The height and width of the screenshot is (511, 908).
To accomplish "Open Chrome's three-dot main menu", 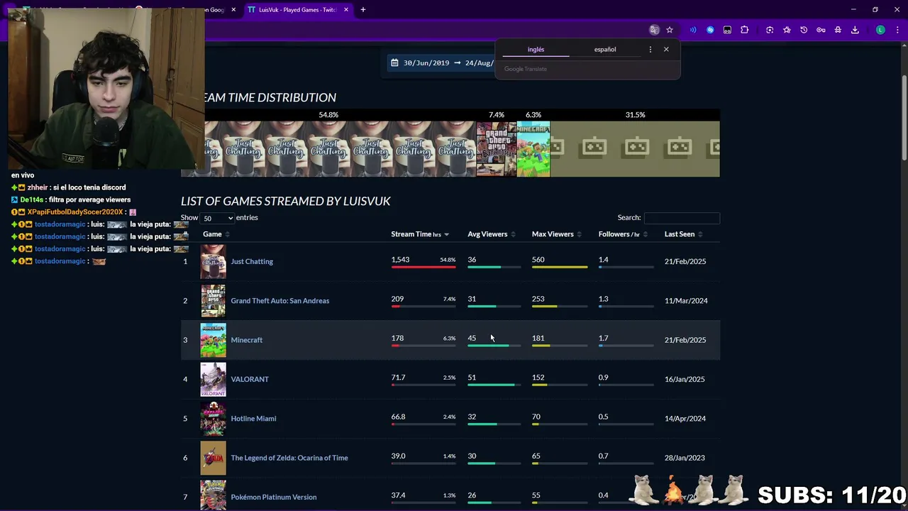I will click(x=897, y=30).
